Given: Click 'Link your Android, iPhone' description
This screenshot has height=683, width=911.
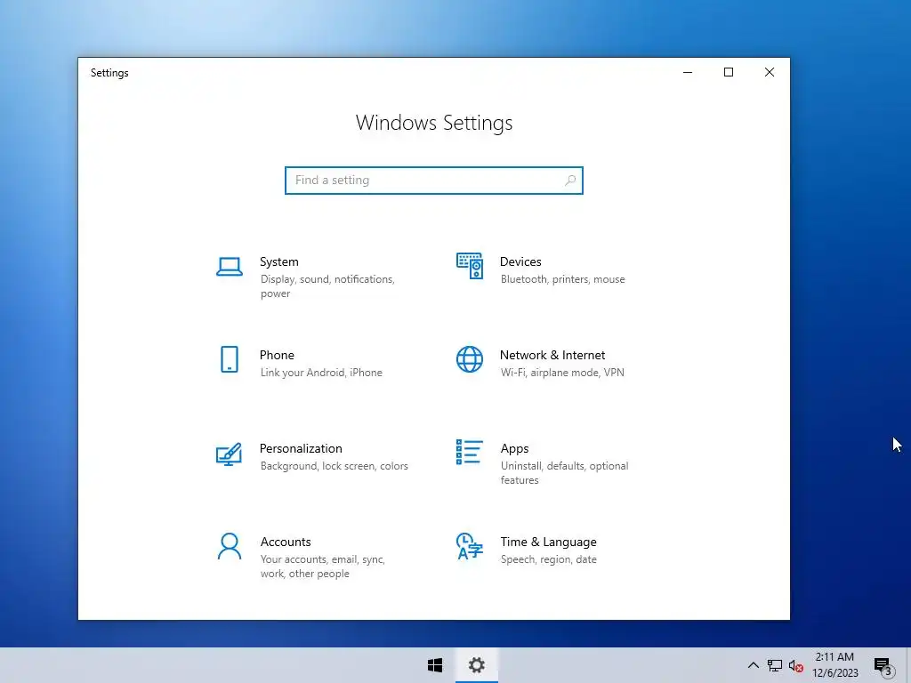Looking at the screenshot, I should click(321, 373).
